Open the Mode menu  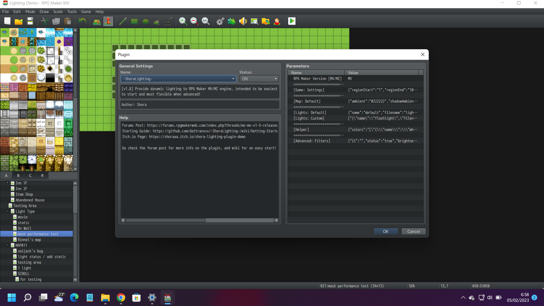pos(30,12)
